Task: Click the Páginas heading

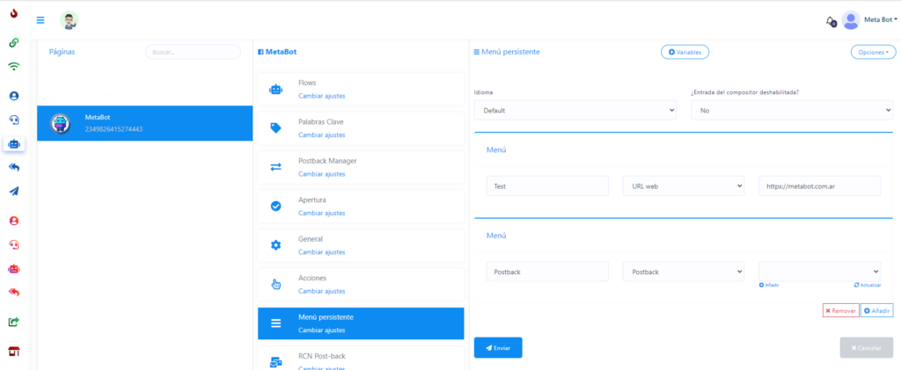Action: pos(62,52)
